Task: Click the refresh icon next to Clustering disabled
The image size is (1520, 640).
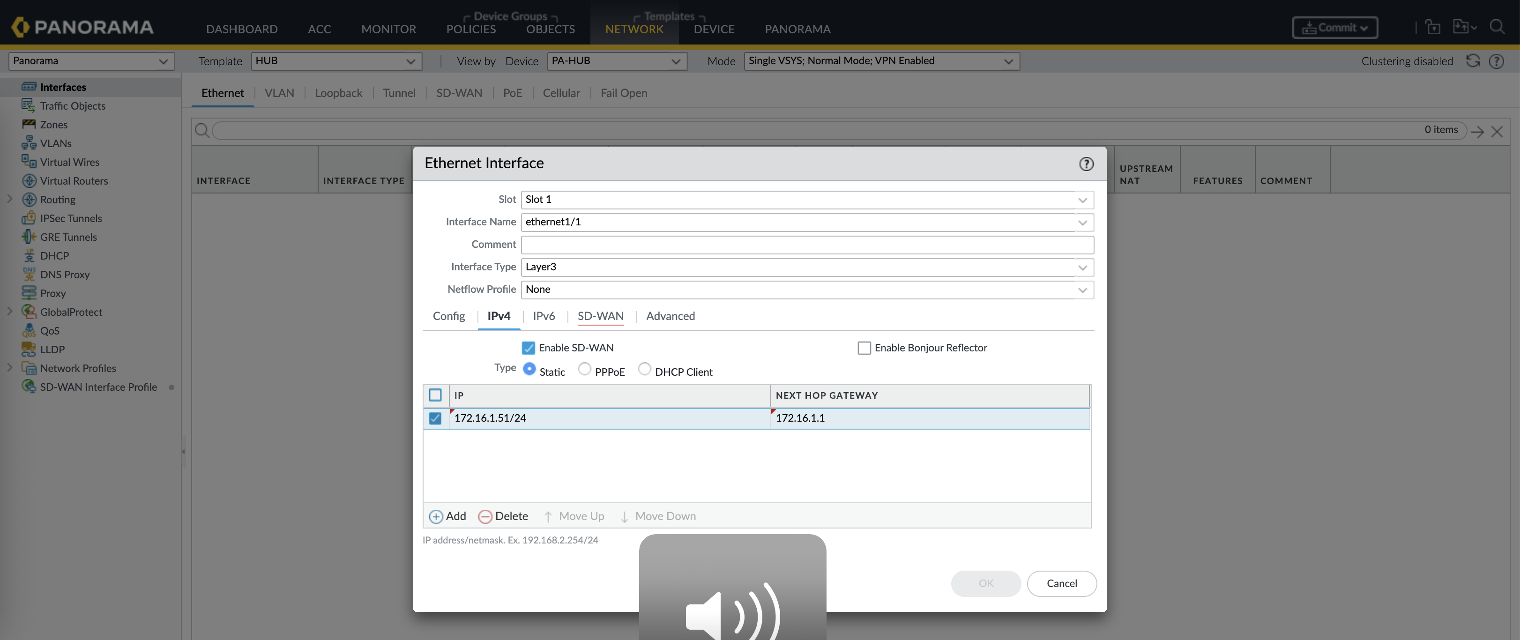Action: tap(1473, 61)
